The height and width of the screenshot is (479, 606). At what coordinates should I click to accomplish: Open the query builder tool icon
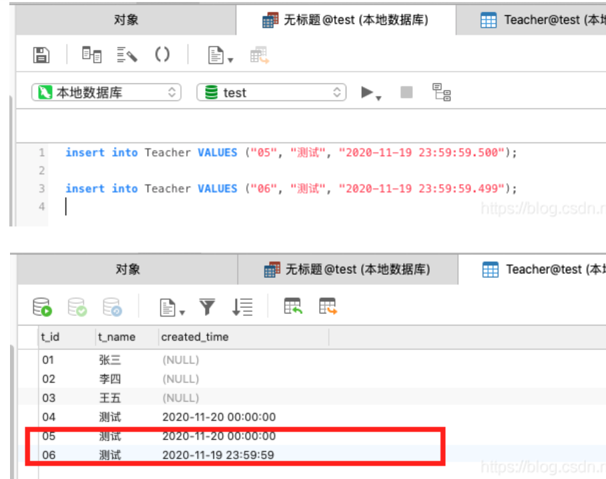(x=91, y=55)
